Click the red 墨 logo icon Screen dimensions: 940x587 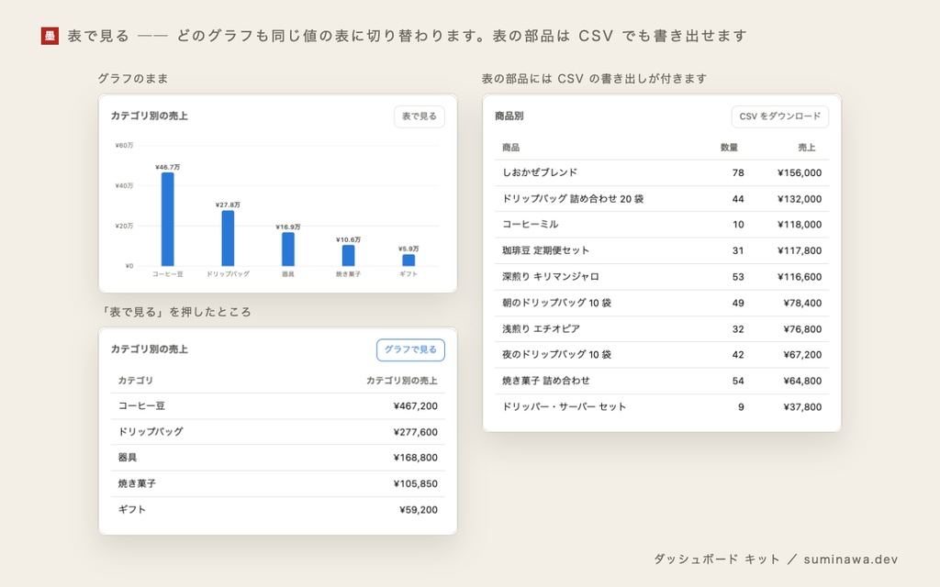50,36
